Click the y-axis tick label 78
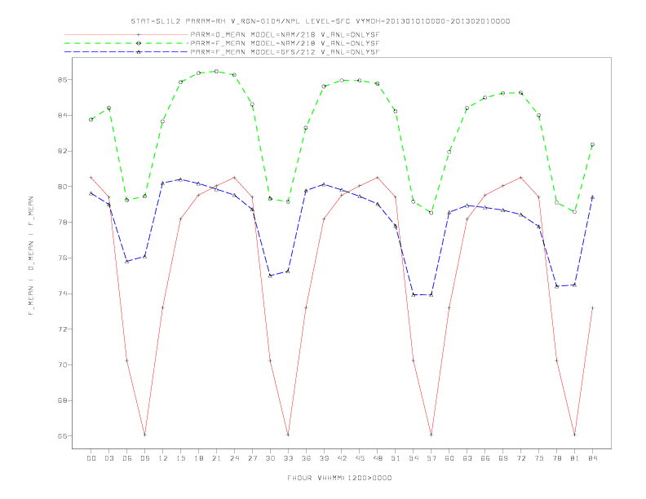This screenshot has width=646, height=499. 63,223
